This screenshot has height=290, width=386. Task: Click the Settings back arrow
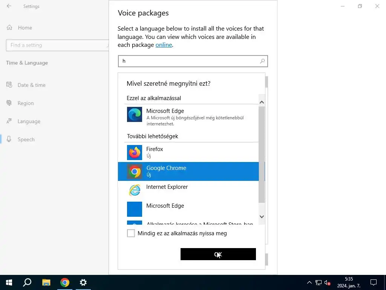pyautogui.click(x=9, y=6)
